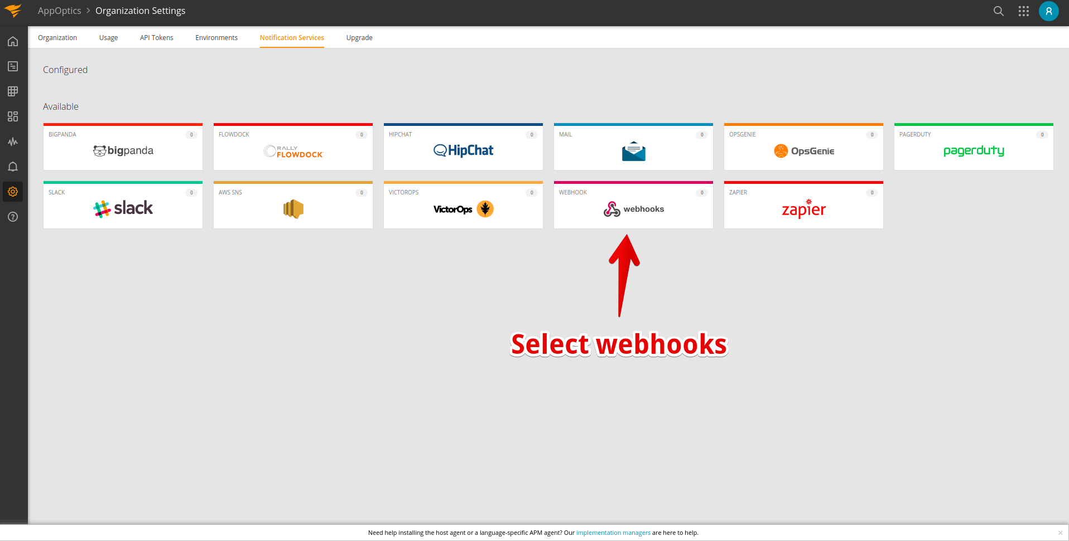Select the Slack notification service card
This screenshot has height=541, width=1069.
[x=123, y=206]
